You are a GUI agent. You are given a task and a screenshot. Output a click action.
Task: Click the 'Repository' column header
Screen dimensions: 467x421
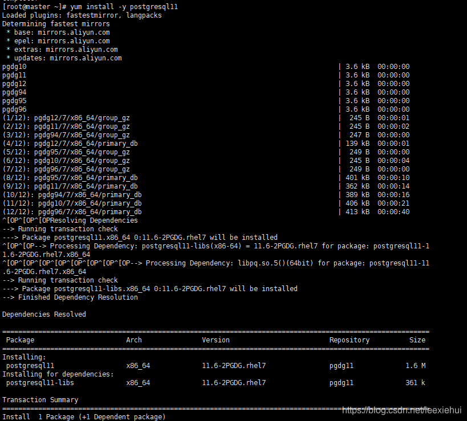(350, 340)
